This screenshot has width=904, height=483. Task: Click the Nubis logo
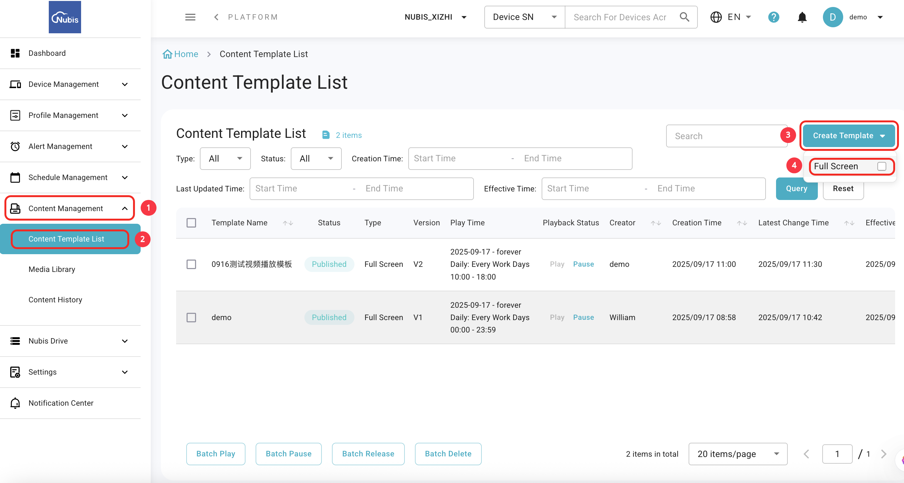tap(65, 17)
